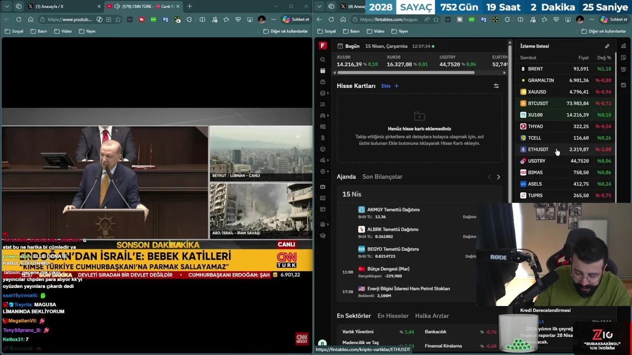Select the En Hisseler tab

coord(393,316)
